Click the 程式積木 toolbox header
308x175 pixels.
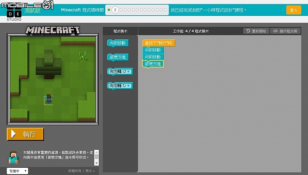[120, 31]
